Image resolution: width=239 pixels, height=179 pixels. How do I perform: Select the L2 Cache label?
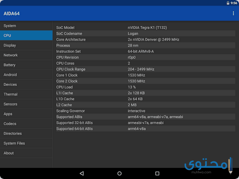pos(64,105)
